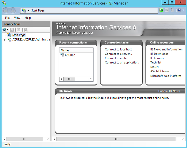
Task: Open dropdown arrow next to Help icon
Action: 183,10
